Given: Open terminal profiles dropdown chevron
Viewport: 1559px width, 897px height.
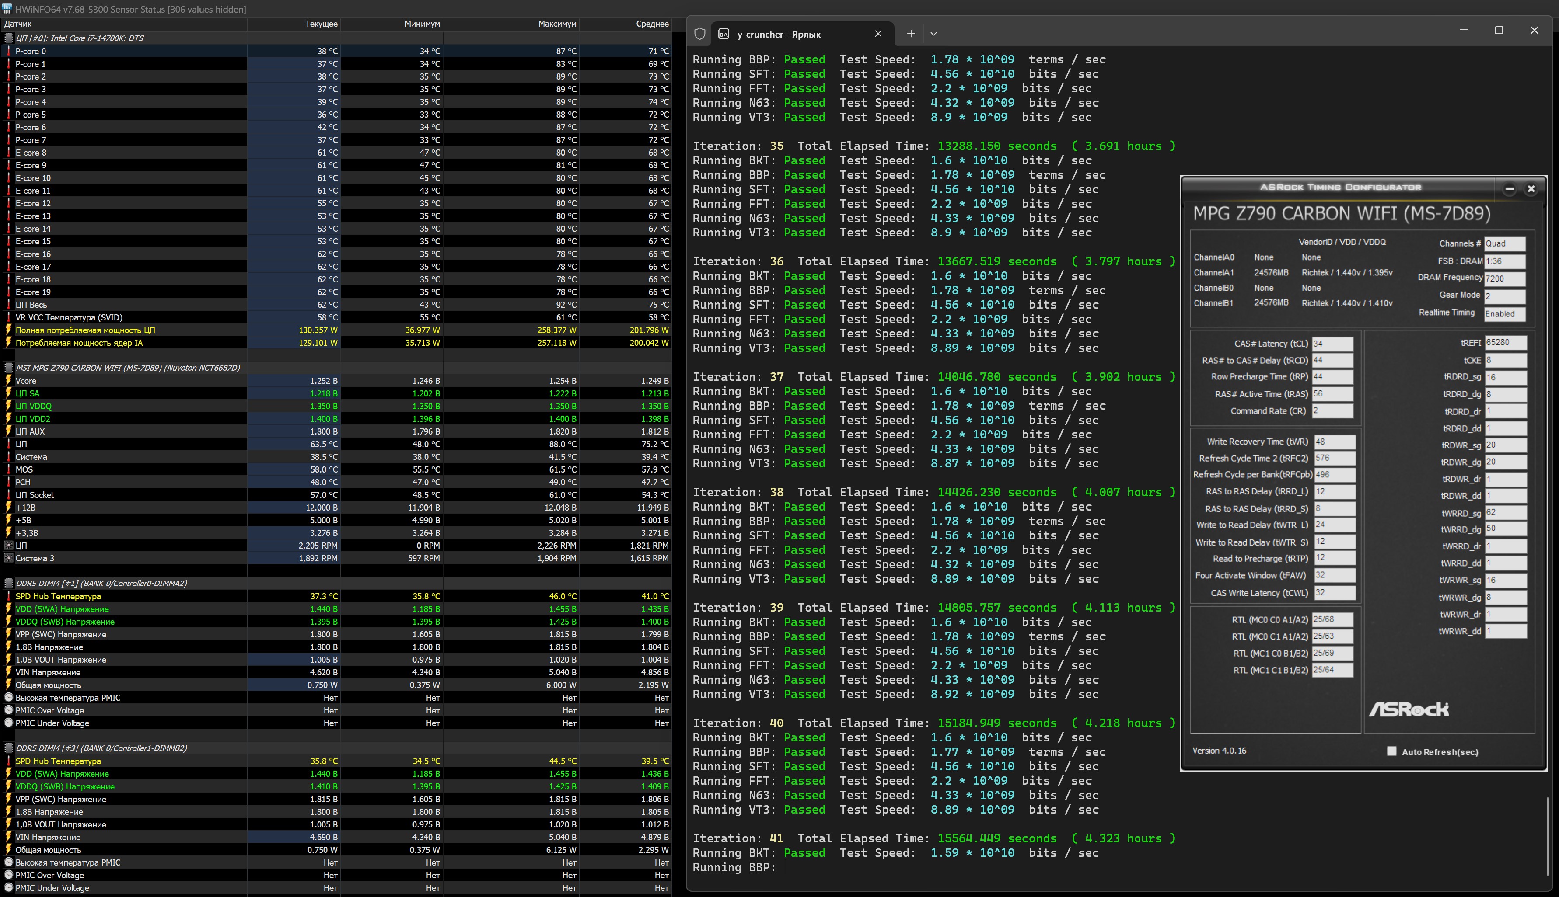Looking at the screenshot, I should [x=933, y=34].
